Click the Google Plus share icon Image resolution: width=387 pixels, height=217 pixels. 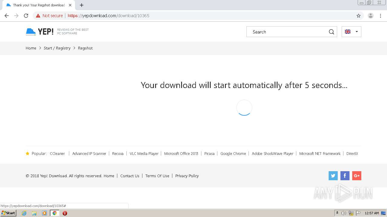pos(357,176)
